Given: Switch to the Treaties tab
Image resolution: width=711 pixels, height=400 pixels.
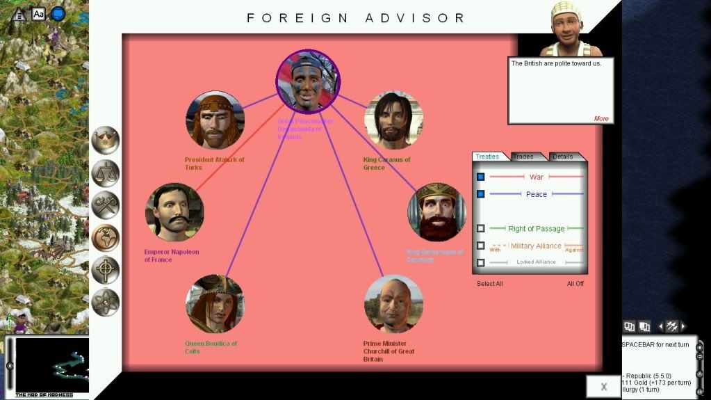Looking at the screenshot, I should click(487, 157).
